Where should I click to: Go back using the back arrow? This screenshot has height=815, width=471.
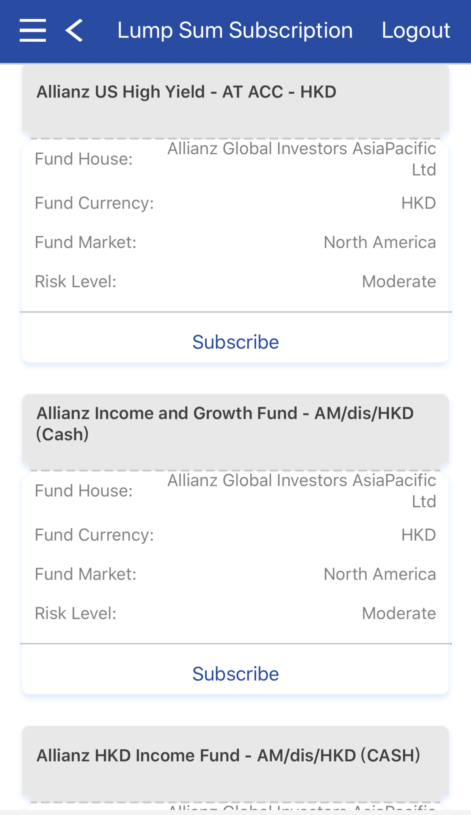click(74, 30)
